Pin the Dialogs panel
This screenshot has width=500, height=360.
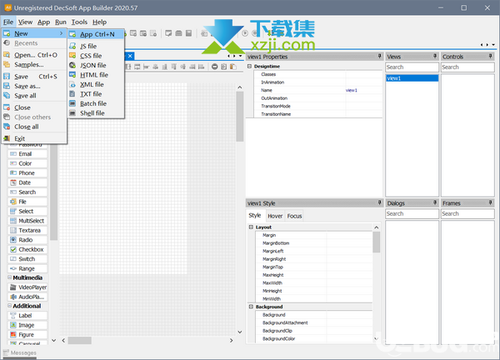(x=435, y=202)
